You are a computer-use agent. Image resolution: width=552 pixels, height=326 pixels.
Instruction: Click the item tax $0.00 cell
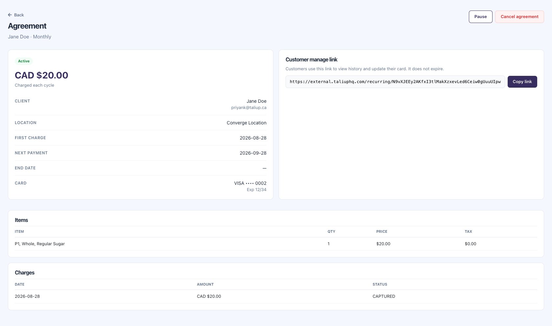(x=471, y=244)
